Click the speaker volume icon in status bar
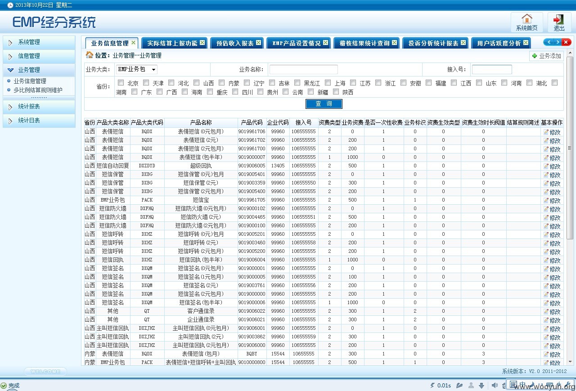576x391 pixels. 495,386
